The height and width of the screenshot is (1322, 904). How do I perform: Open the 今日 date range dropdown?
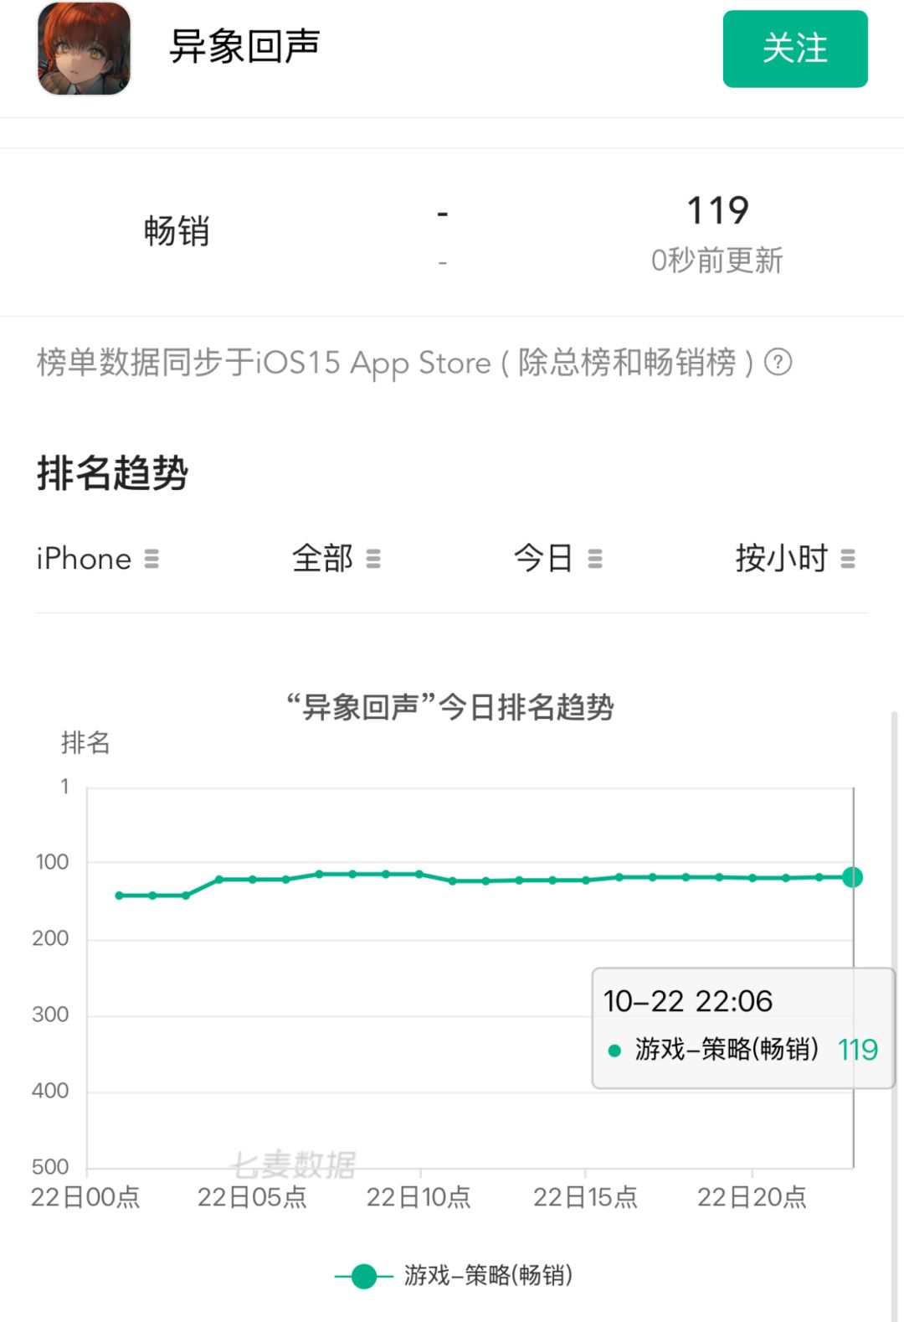pyautogui.click(x=557, y=559)
